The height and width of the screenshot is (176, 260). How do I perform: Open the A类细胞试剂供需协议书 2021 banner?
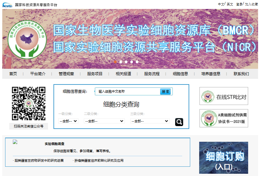click(223, 118)
